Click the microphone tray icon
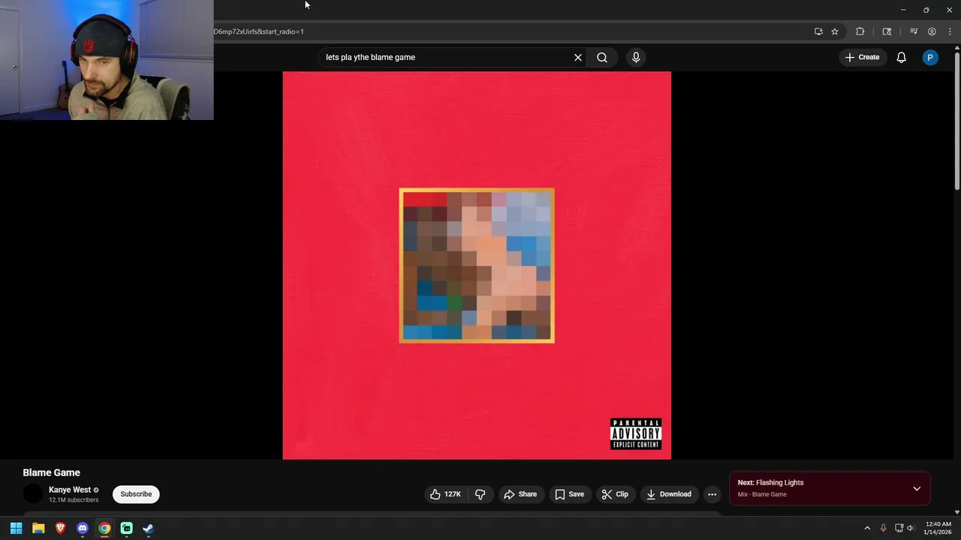The width and height of the screenshot is (961, 540). point(883,528)
